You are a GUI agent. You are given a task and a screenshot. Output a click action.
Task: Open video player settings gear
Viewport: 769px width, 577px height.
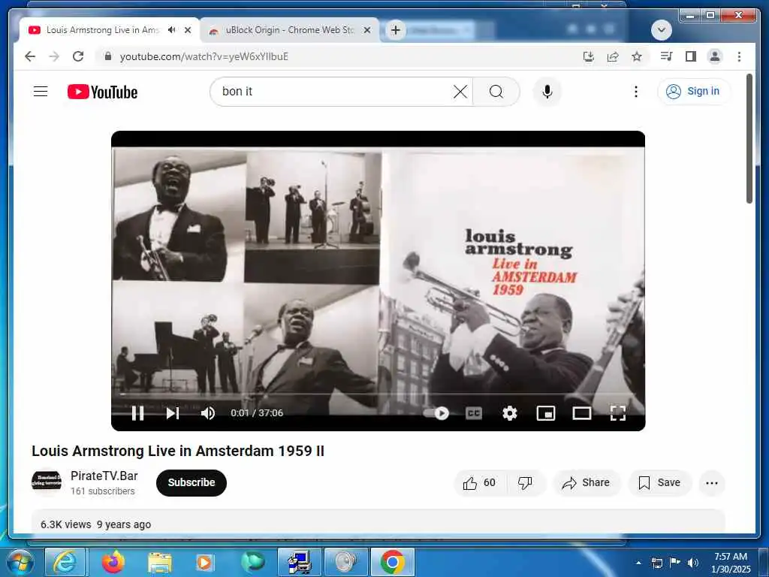510,413
